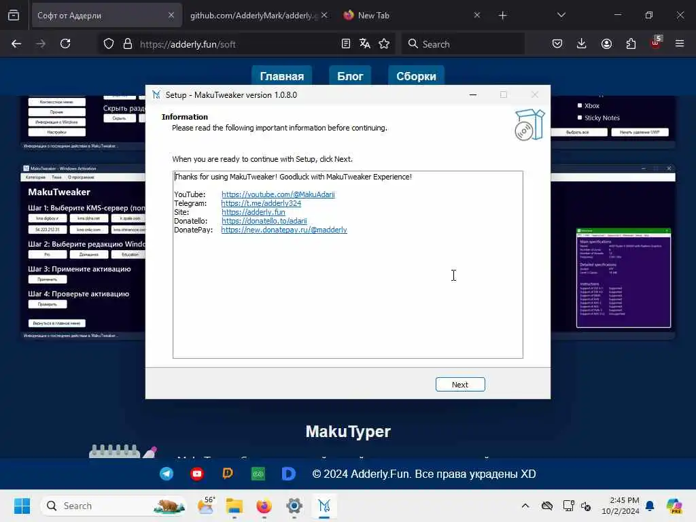Open the https://adderly.fun site link
Screen dimensions: 696x522
pyautogui.click(x=254, y=212)
